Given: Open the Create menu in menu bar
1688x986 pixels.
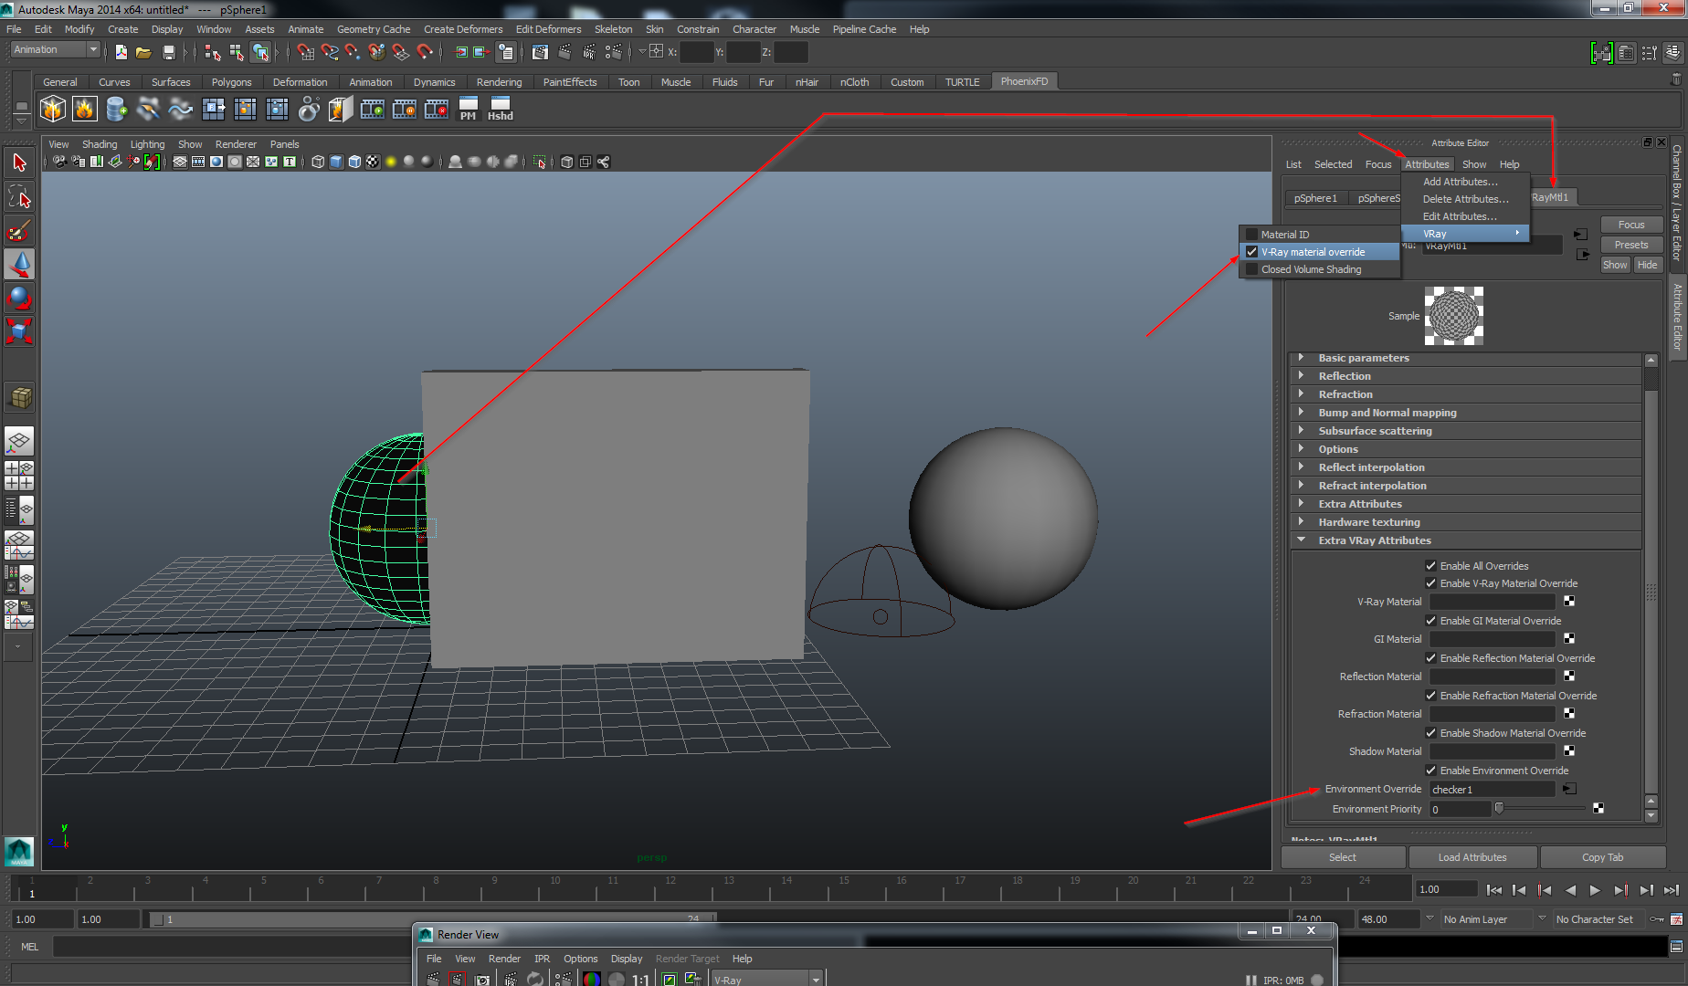Looking at the screenshot, I should tap(122, 29).
